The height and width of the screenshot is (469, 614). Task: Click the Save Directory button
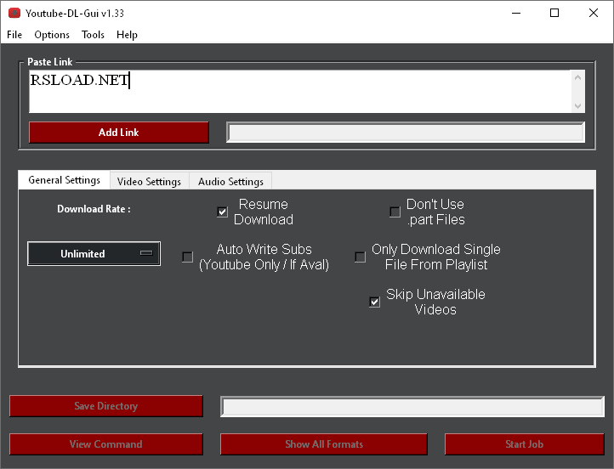[106, 406]
